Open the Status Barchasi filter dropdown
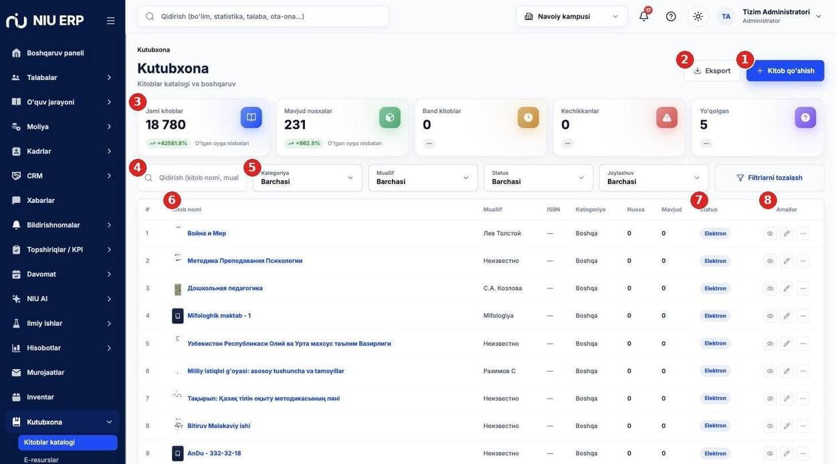 538,178
